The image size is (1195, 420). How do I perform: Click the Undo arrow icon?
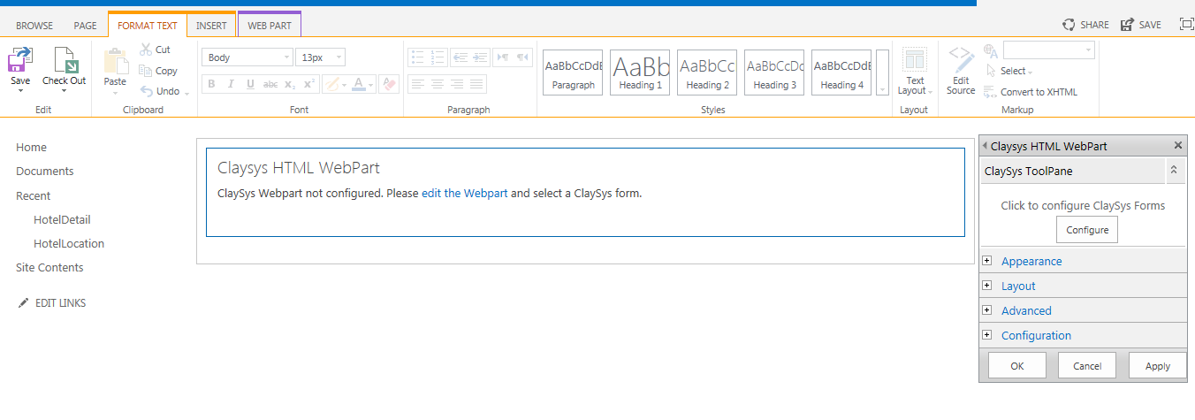coord(147,91)
